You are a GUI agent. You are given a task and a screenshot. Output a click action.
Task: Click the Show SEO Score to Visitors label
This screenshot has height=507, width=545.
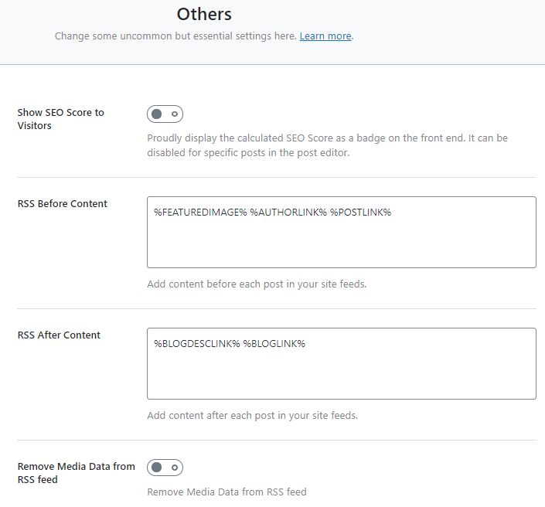(x=60, y=119)
